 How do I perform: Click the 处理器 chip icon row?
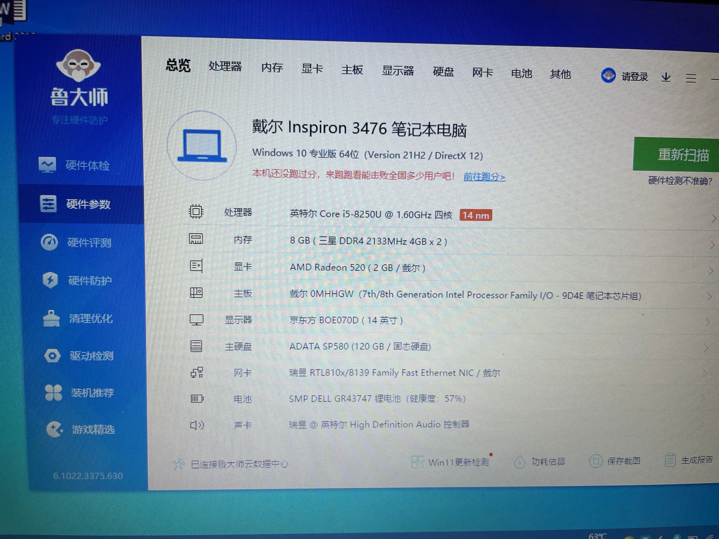click(x=196, y=212)
